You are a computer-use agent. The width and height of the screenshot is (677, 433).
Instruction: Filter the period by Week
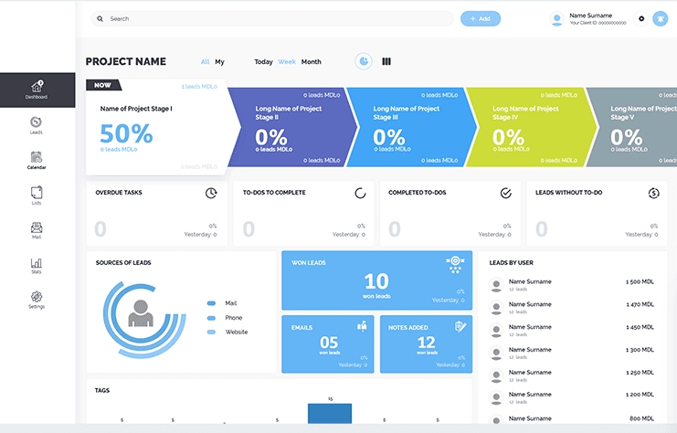[x=287, y=62]
